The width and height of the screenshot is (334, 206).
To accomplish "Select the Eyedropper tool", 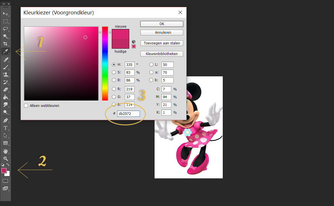I will 5,51.
